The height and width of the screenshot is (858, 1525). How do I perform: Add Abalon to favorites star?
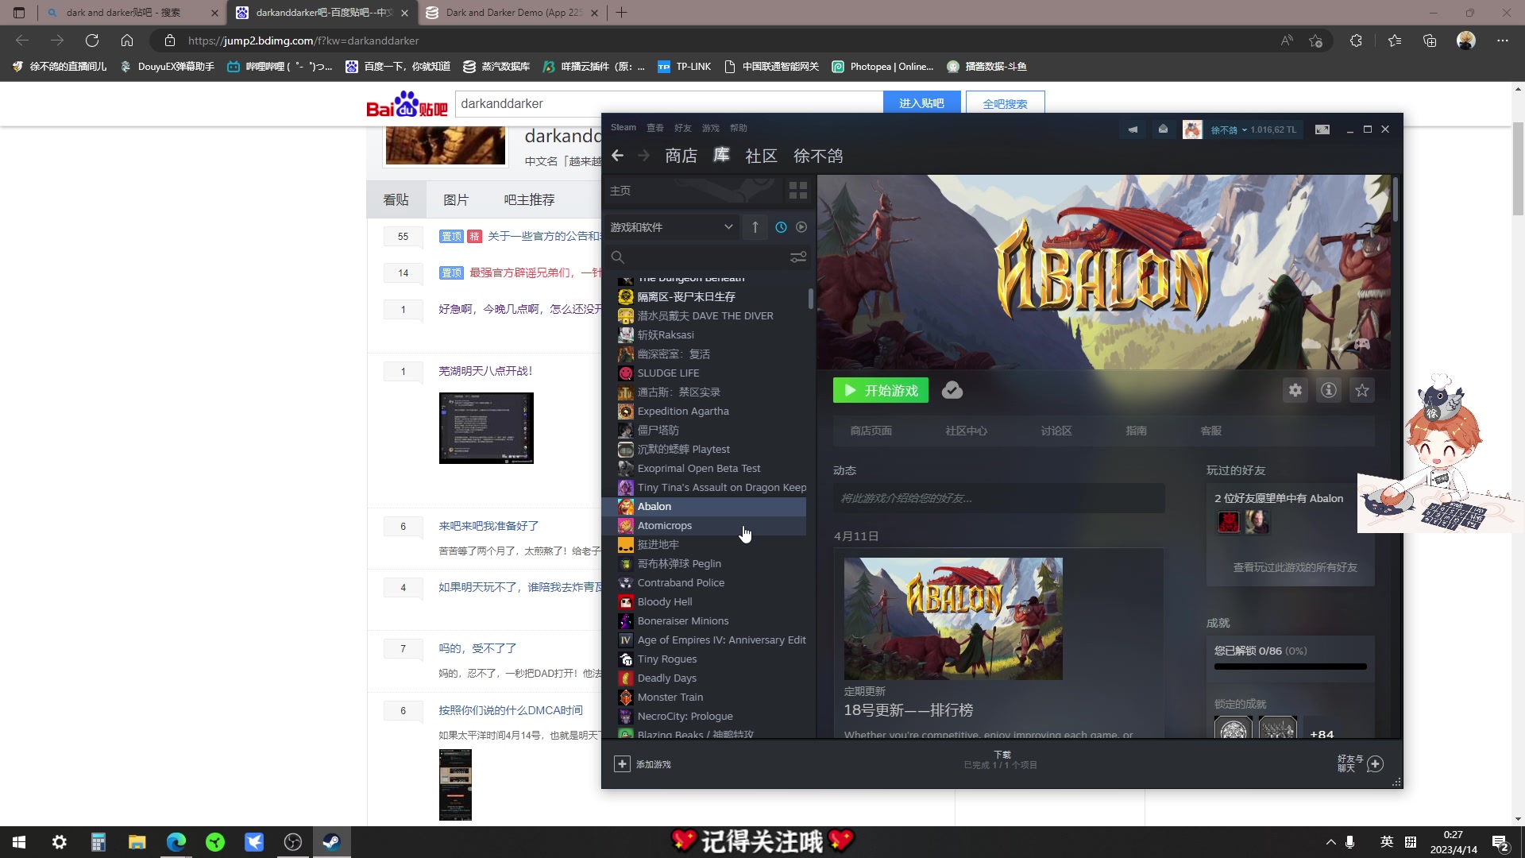pos(1361,390)
